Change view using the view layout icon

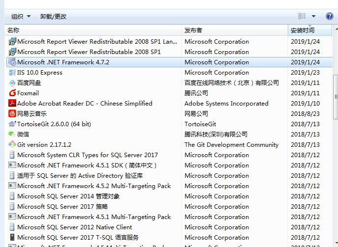point(302,16)
